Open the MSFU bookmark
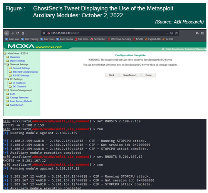 [x=138, y=39]
